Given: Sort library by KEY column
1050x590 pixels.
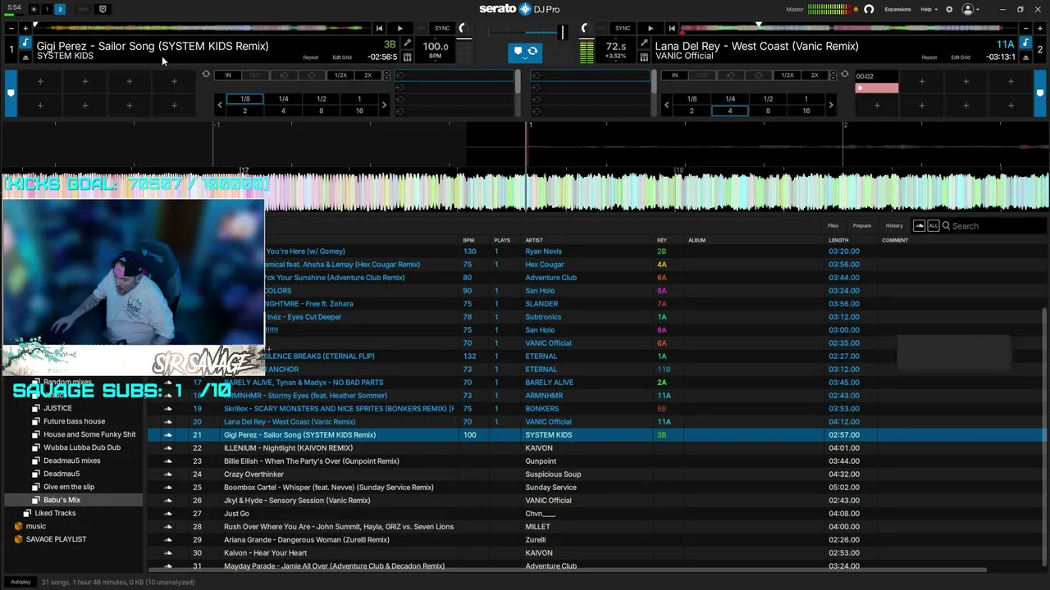Looking at the screenshot, I should click(x=662, y=240).
